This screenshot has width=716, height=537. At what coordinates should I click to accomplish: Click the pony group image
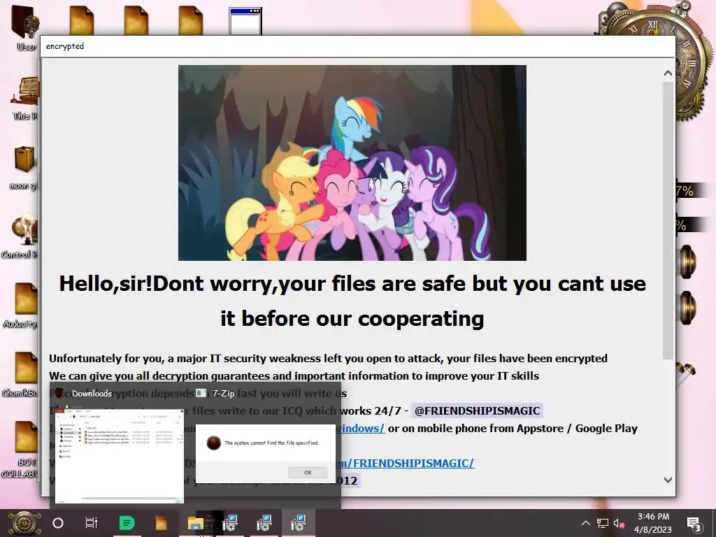click(x=352, y=163)
